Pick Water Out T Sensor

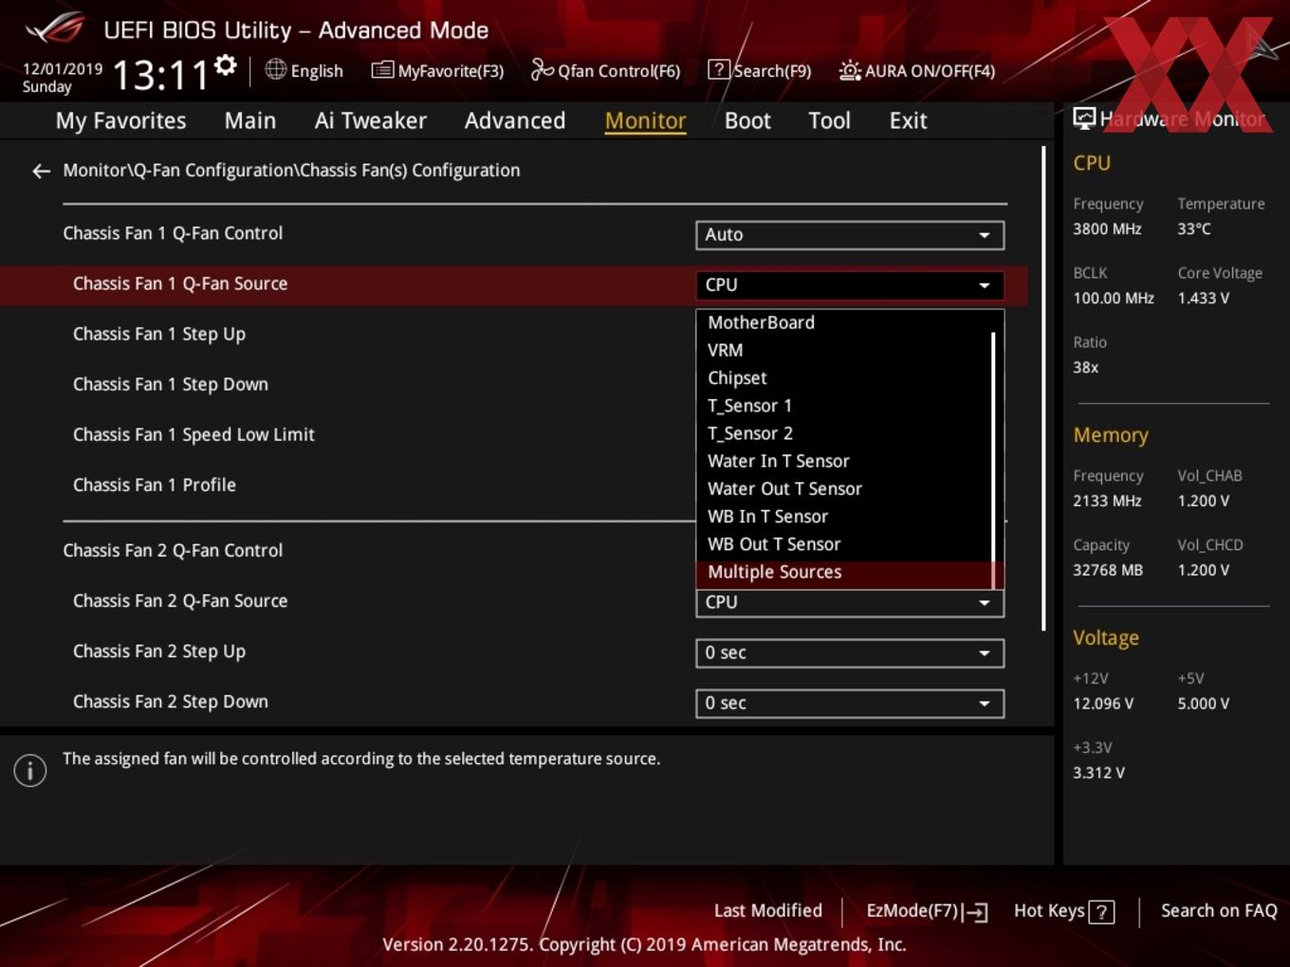click(x=843, y=488)
